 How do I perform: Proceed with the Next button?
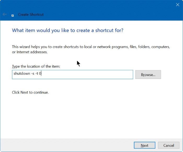pyautogui.click(x=145, y=145)
